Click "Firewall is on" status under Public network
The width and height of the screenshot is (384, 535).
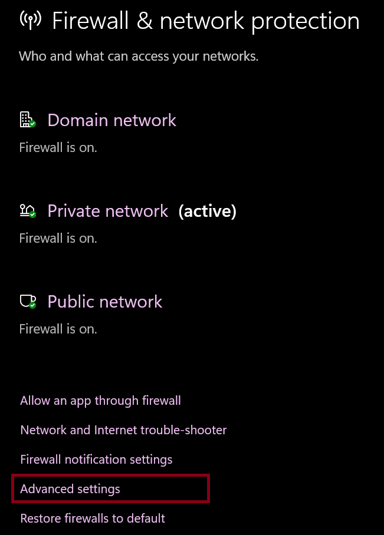click(x=58, y=329)
